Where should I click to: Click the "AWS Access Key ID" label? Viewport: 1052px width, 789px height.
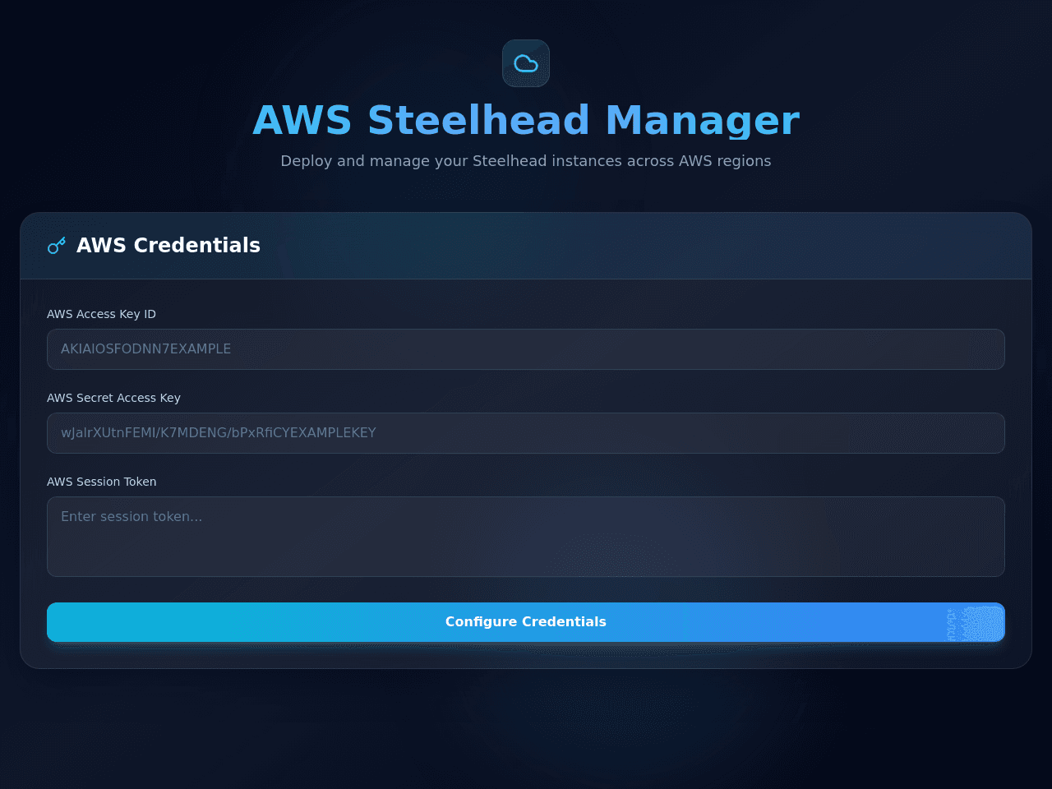coord(101,314)
